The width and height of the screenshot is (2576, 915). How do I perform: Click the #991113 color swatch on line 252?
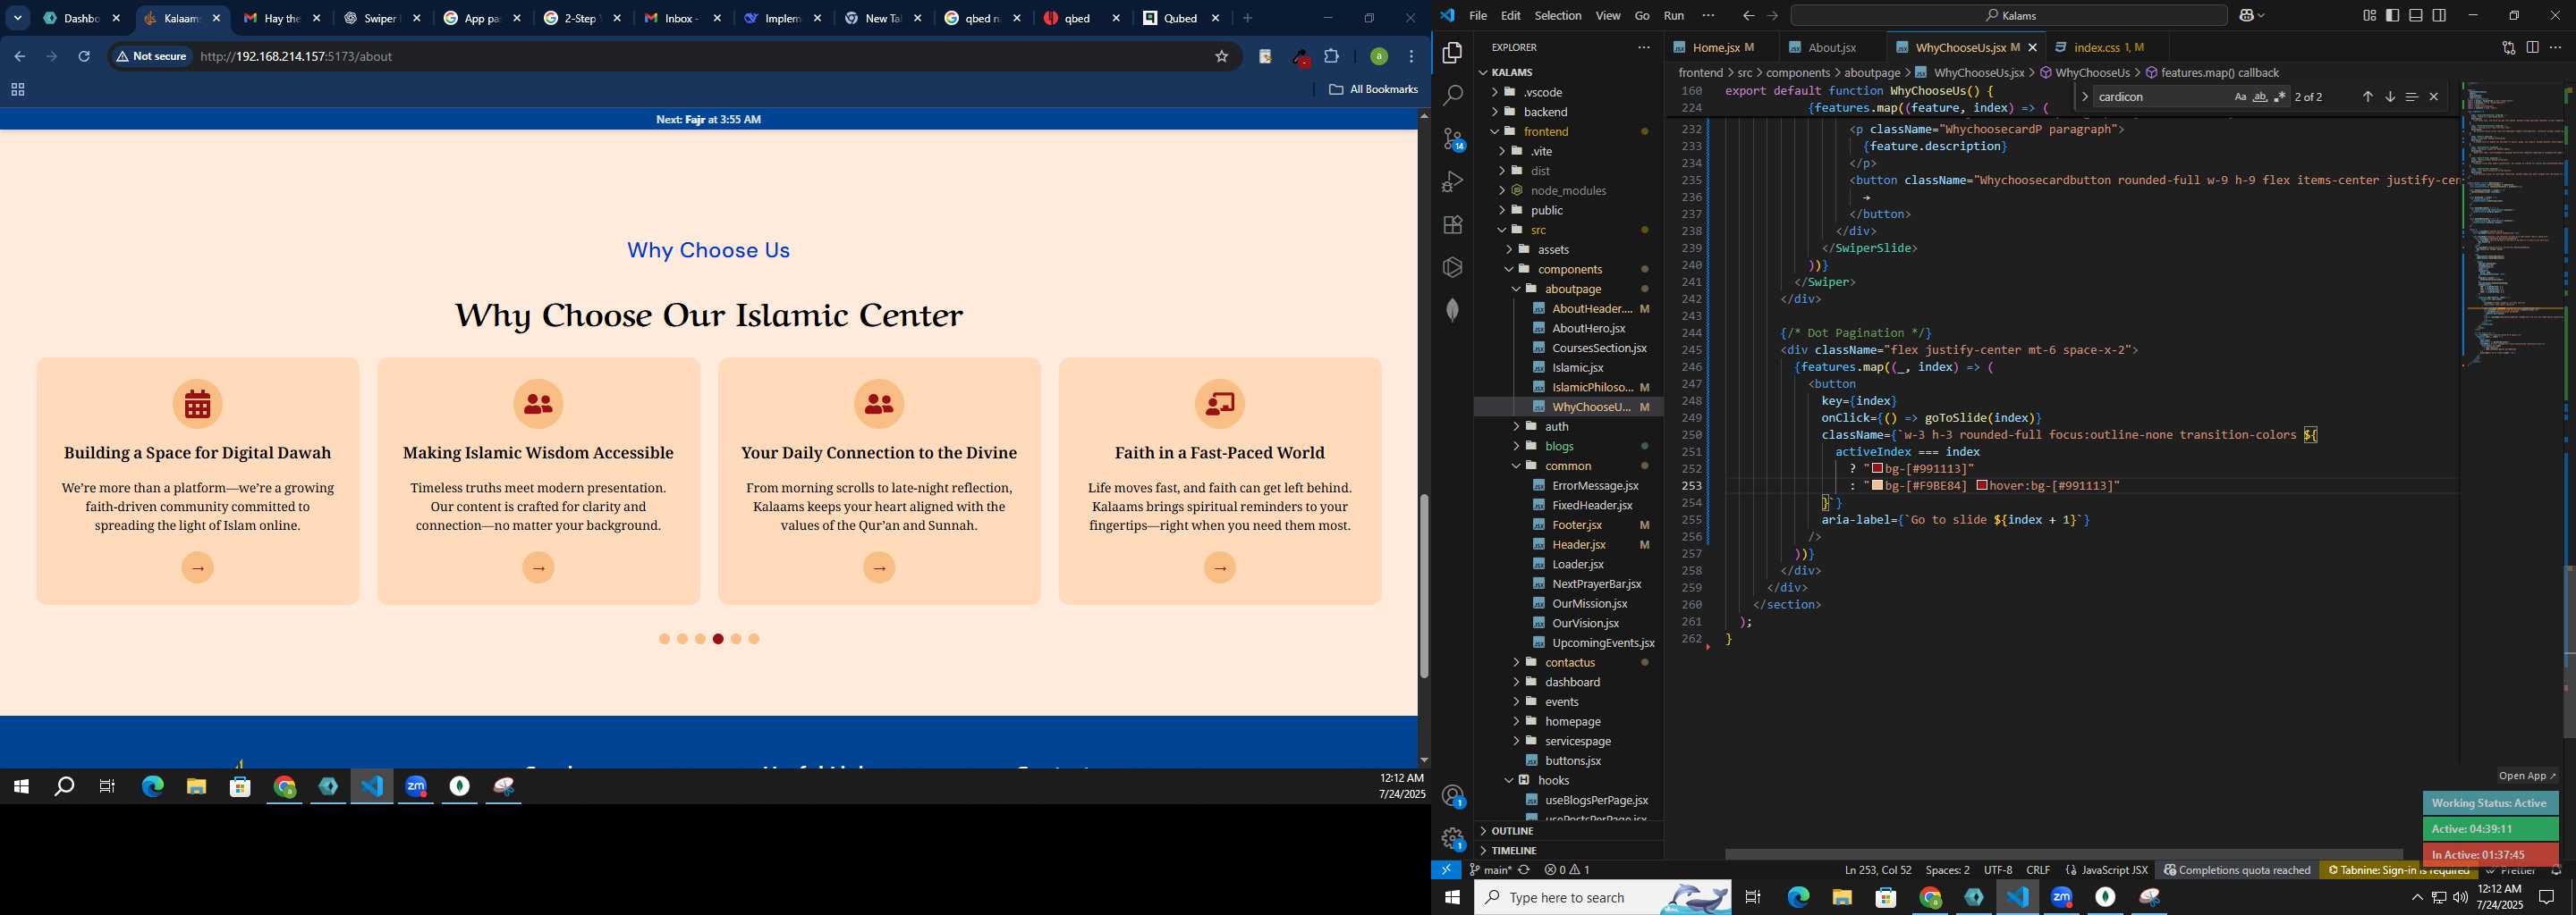(x=1877, y=468)
